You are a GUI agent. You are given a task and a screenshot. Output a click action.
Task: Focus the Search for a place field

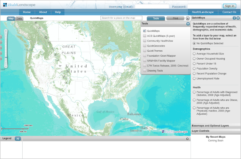click(x=121, y=18)
